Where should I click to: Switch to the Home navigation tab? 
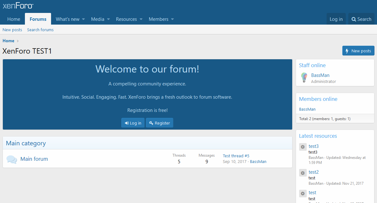(x=14, y=19)
